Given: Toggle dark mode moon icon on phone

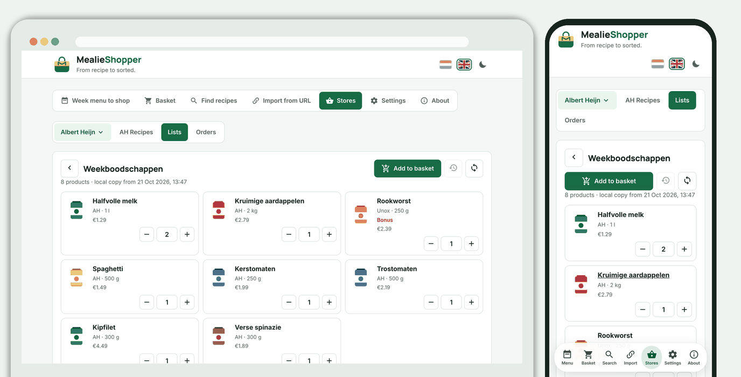Looking at the screenshot, I should pos(696,64).
